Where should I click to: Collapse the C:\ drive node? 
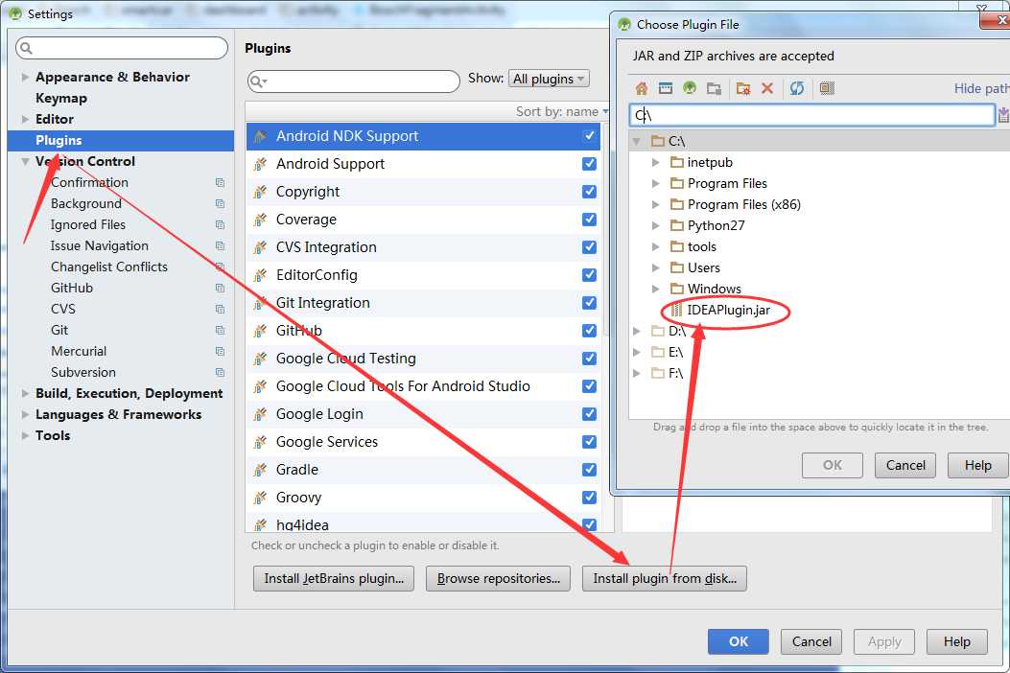[x=637, y=141]
